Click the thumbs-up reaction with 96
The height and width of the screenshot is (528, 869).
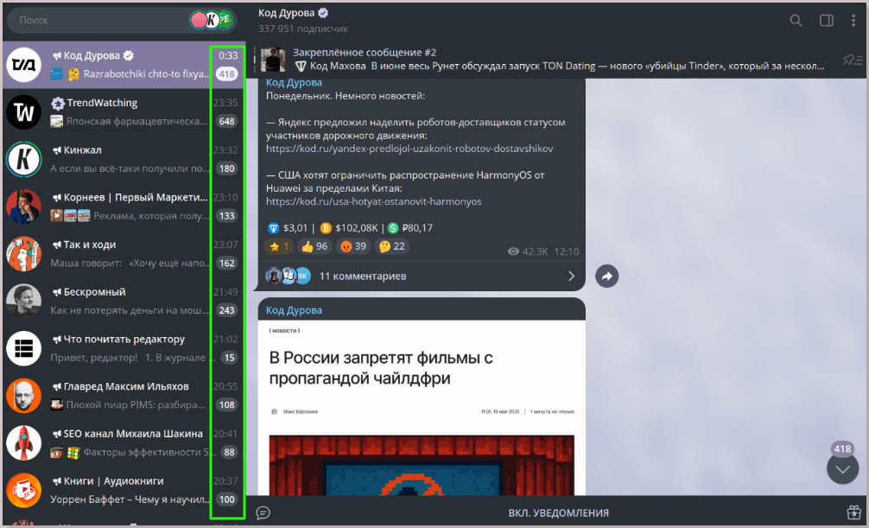[314, 246]
